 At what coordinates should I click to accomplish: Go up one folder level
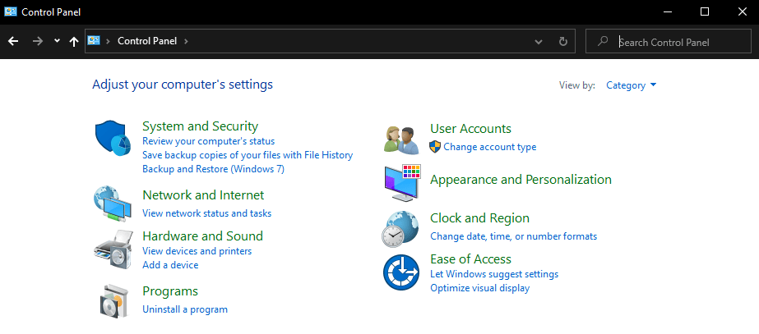click(x=74, y=41)
